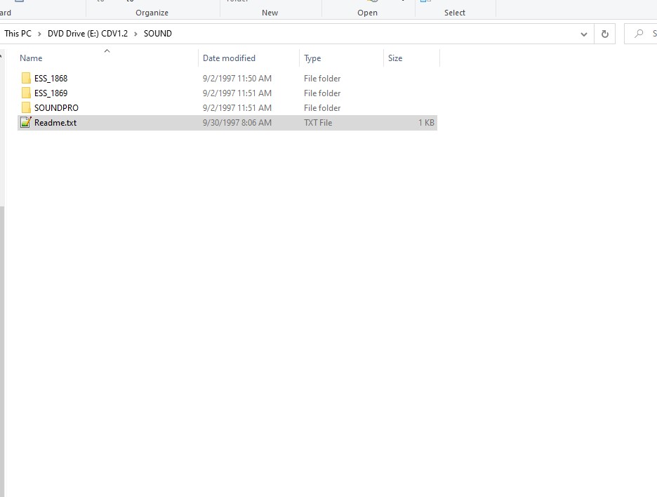
Task: Navigate to This PC in breadcrumb
Action: click(x=18, y=34)
